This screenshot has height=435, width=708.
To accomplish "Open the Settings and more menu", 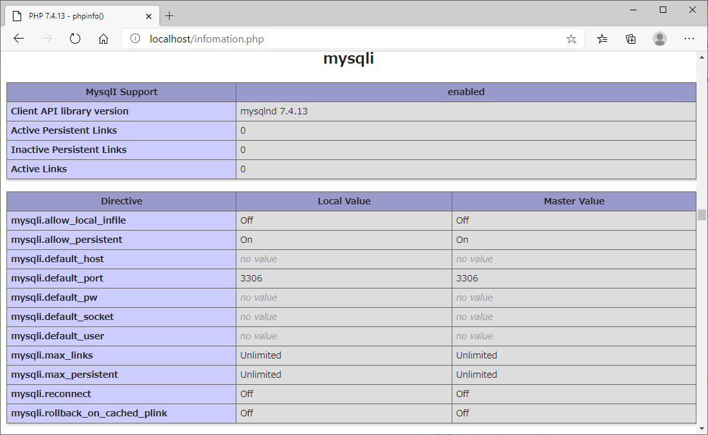I will click(689, 39).
